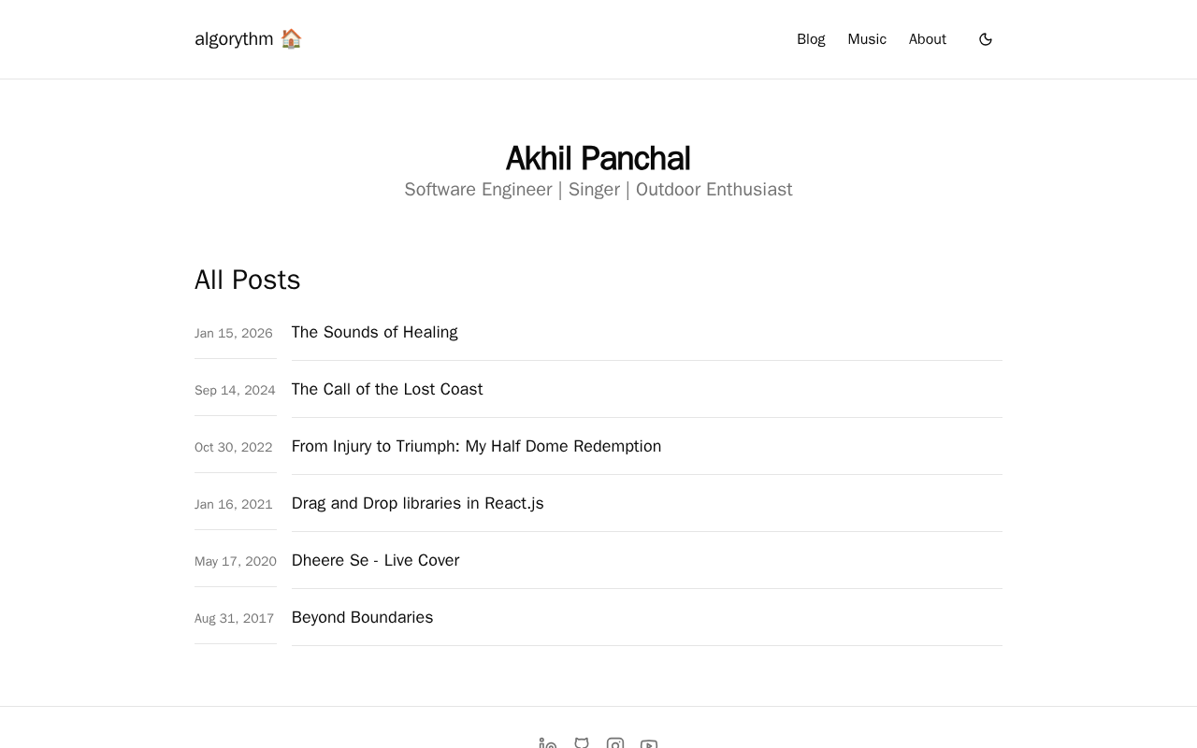Click the Aug 31, 2017 date

[x=235, y=619]
